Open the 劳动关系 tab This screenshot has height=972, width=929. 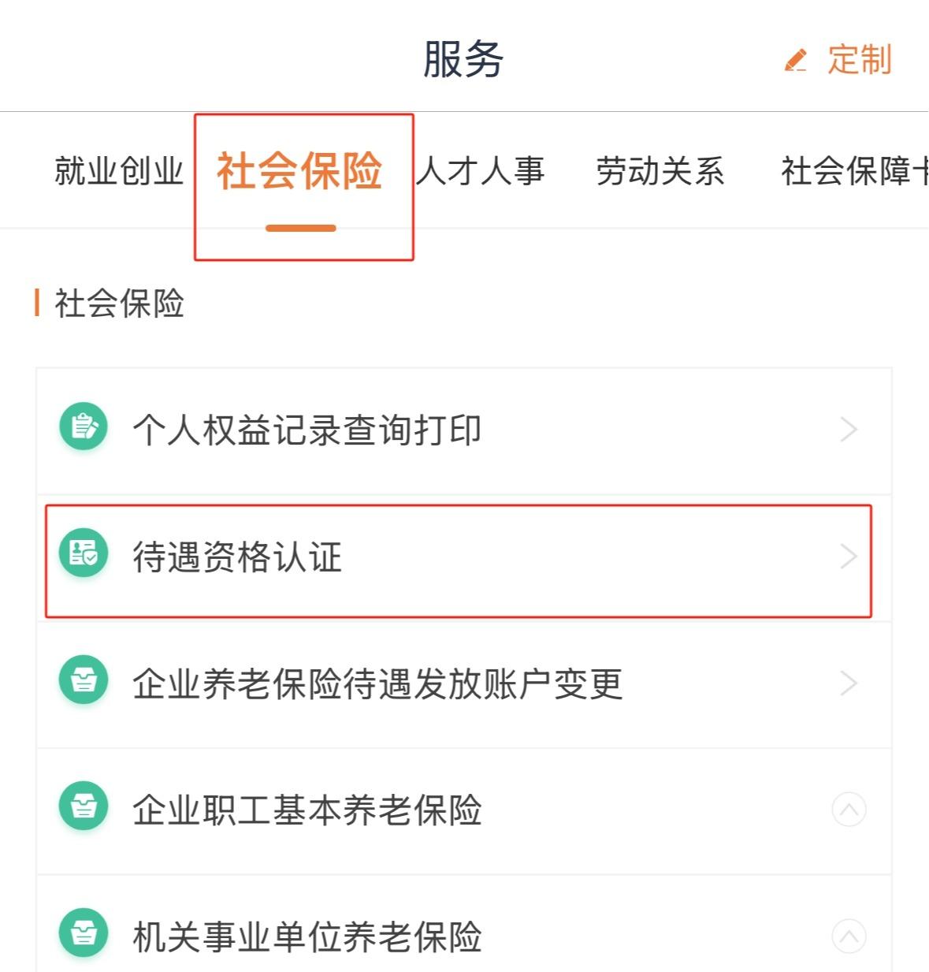point(660,171)
